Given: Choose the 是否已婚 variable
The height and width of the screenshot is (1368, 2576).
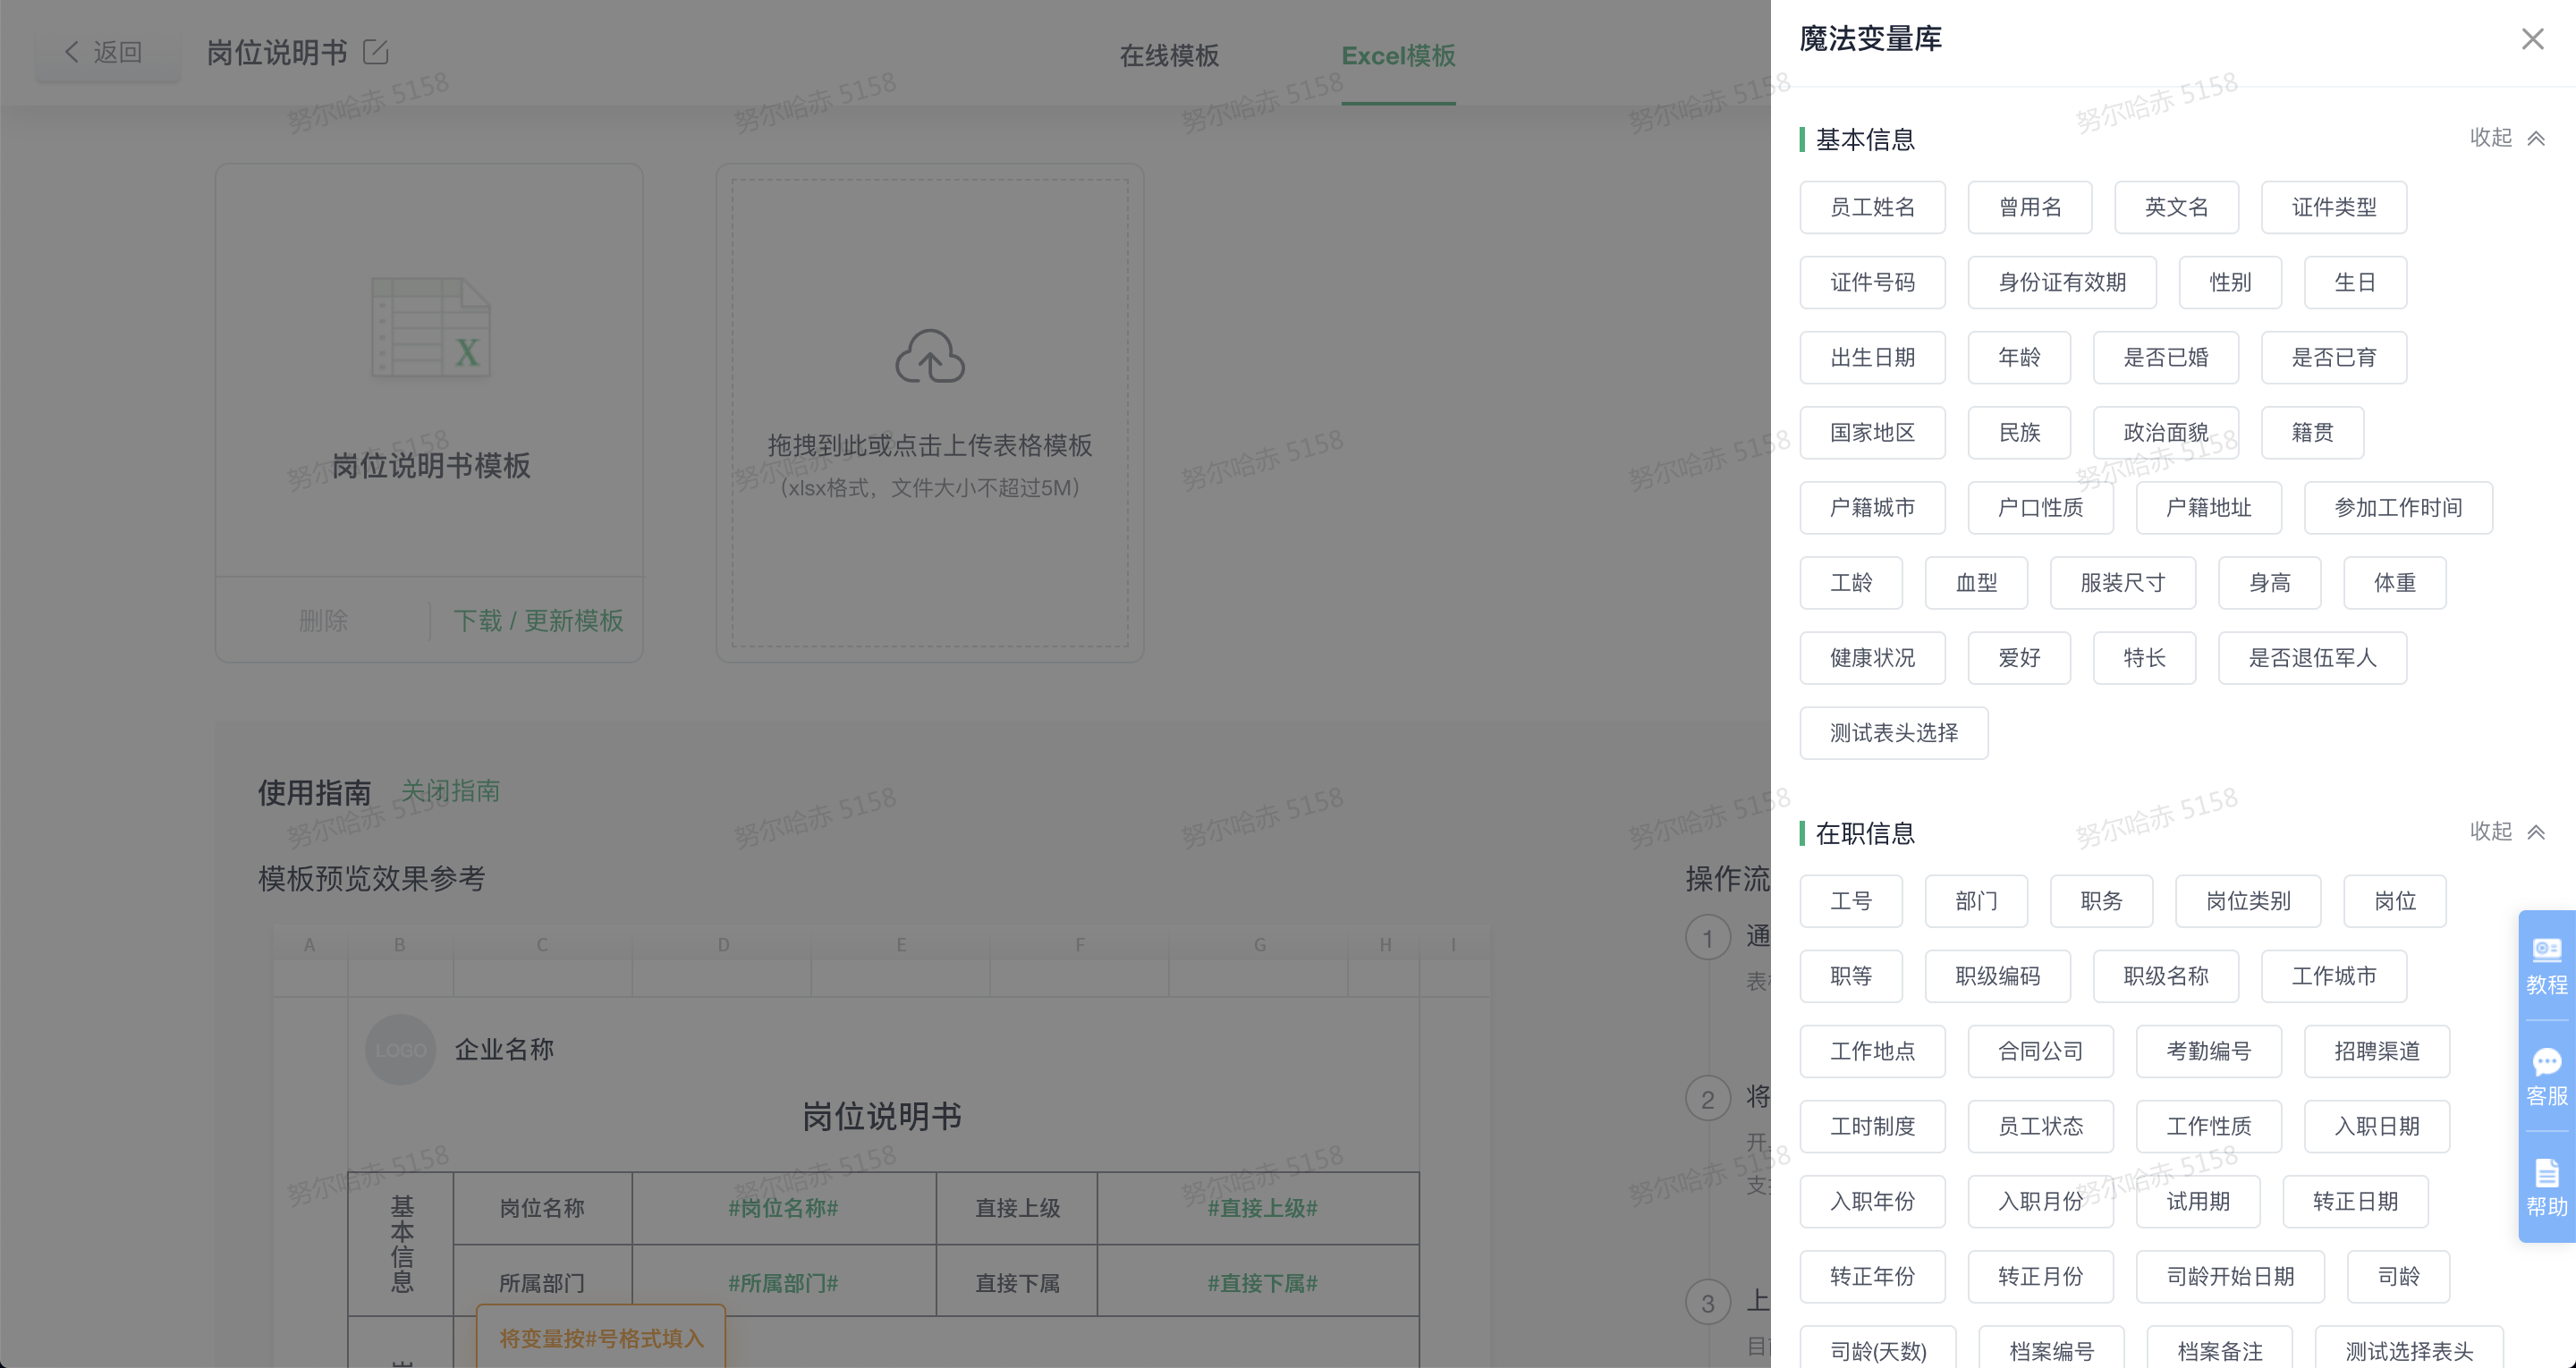Looking at the screenshot, I should point(2166,357).
